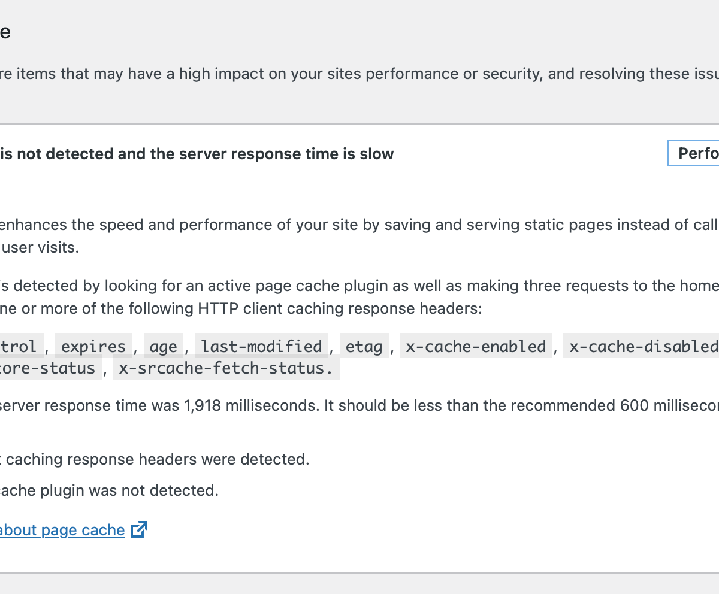719x594 pixels.
Task: Click the "caching response headers were detected" line
Action: tap(155, 459)
